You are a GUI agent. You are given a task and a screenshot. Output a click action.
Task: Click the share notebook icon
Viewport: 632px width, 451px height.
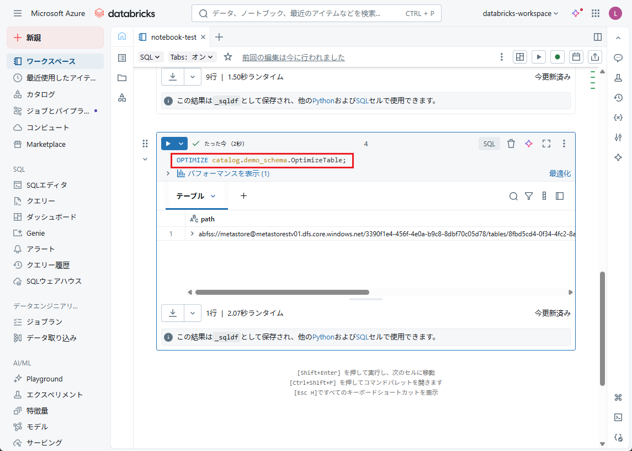click(x=595, y=57)
